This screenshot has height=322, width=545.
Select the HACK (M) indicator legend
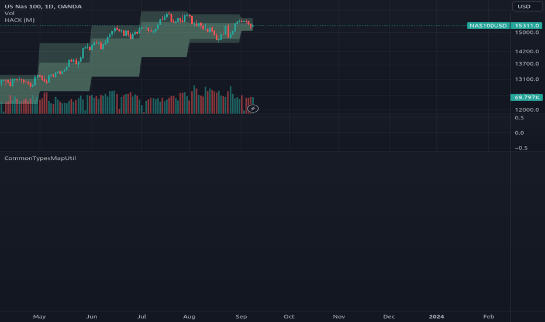19,20
